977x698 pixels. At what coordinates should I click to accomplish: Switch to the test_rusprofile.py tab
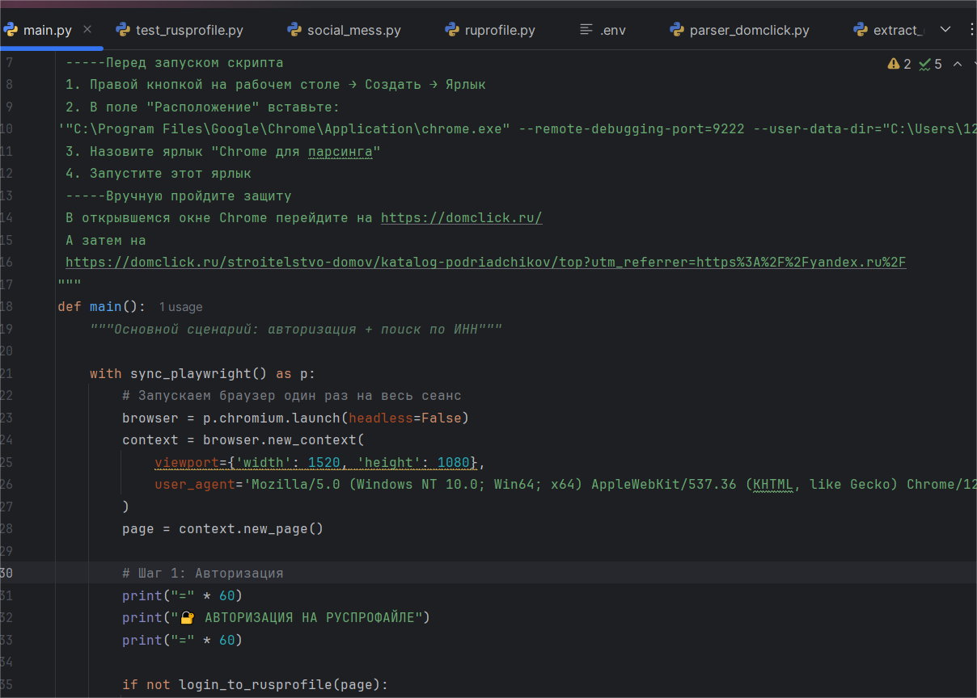tap(188, 31)
